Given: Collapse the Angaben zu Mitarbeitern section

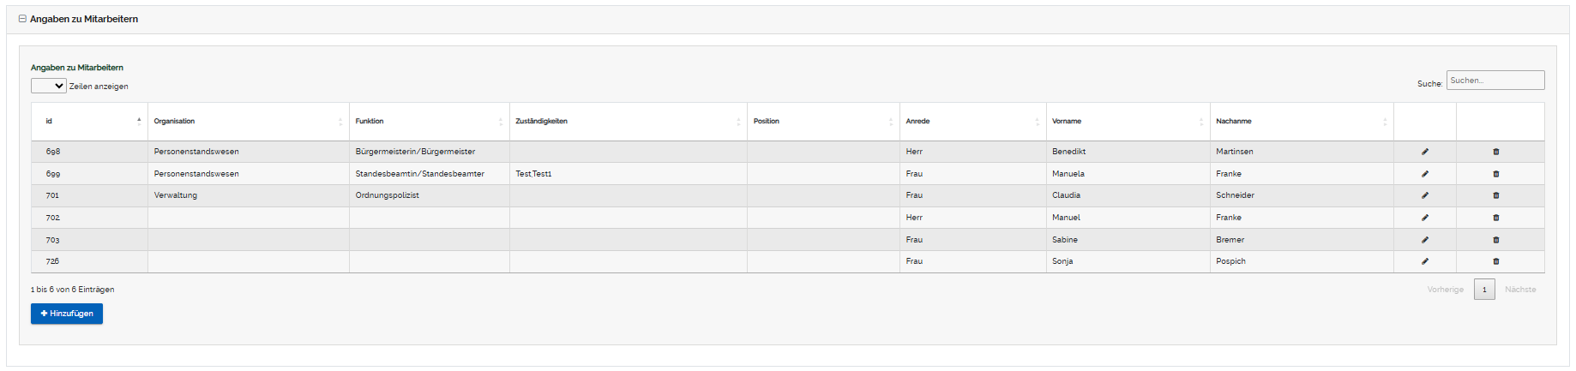Looking at the screenshot, I should click(x=22, y=19).
